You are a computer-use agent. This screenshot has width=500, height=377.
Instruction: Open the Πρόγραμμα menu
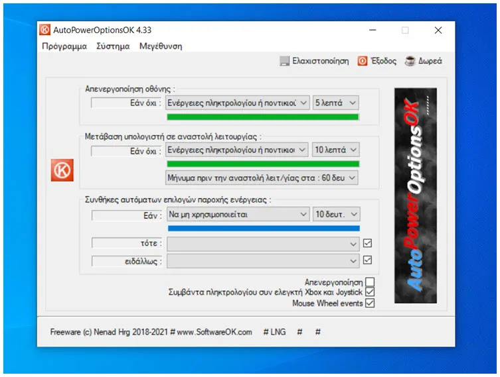(64, 46)
